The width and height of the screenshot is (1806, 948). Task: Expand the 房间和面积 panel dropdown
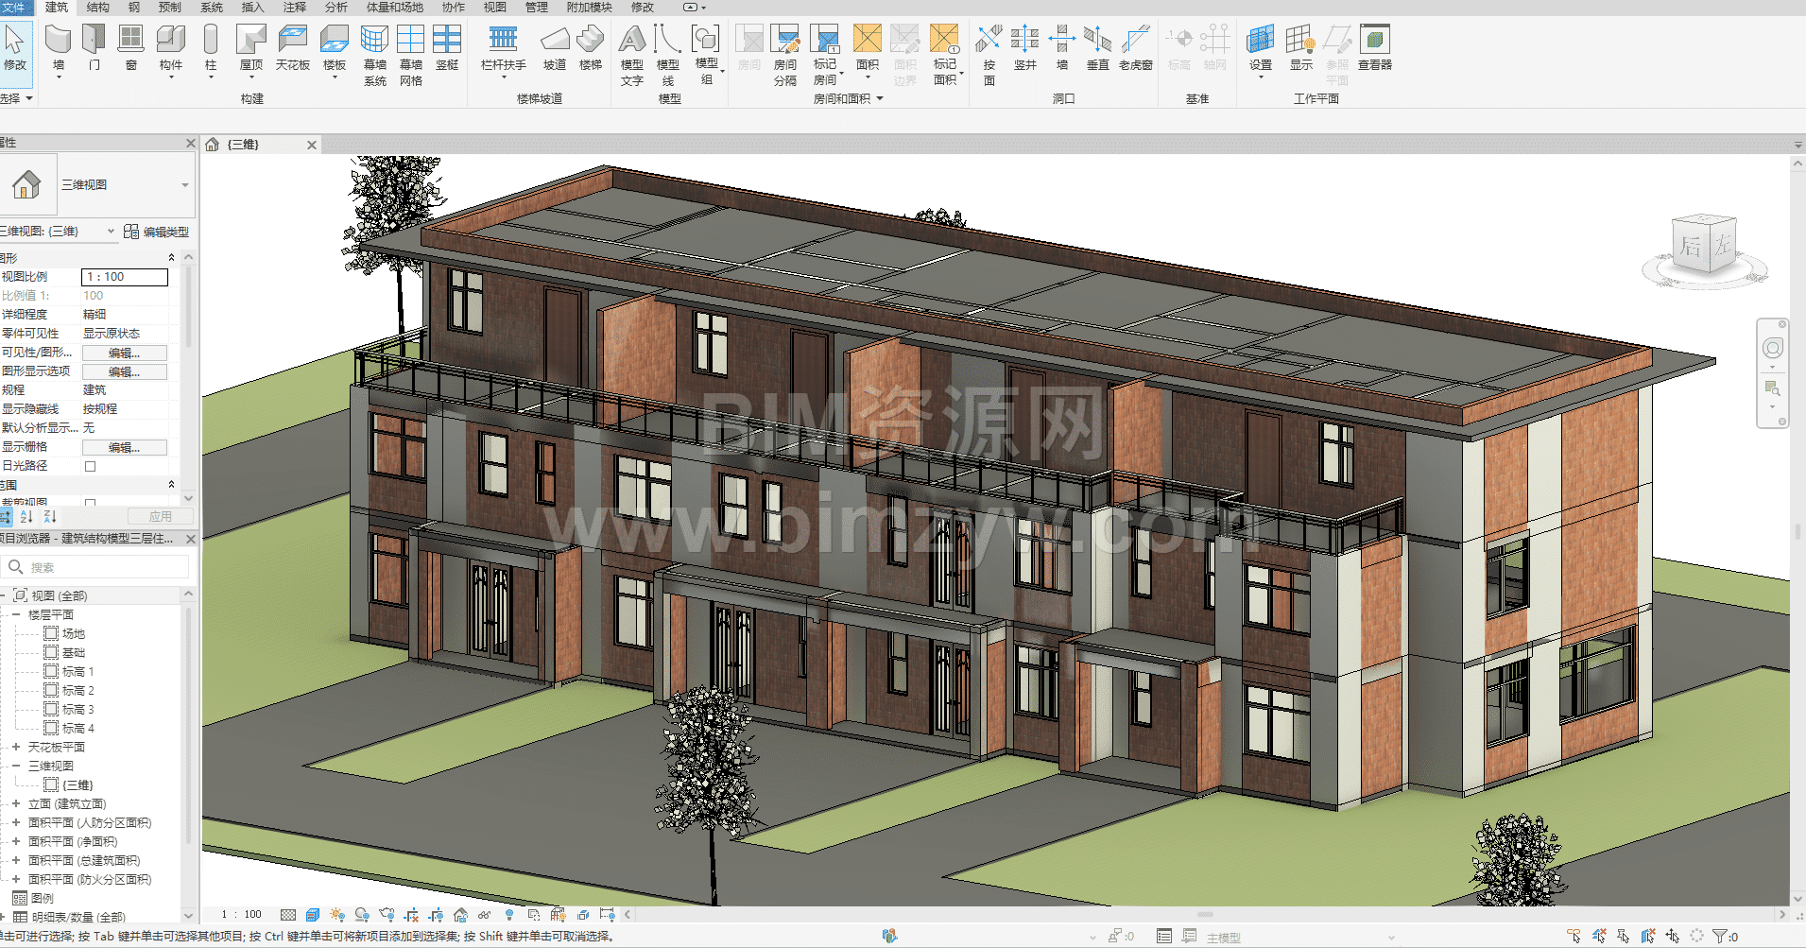click(x=848, y=98)
